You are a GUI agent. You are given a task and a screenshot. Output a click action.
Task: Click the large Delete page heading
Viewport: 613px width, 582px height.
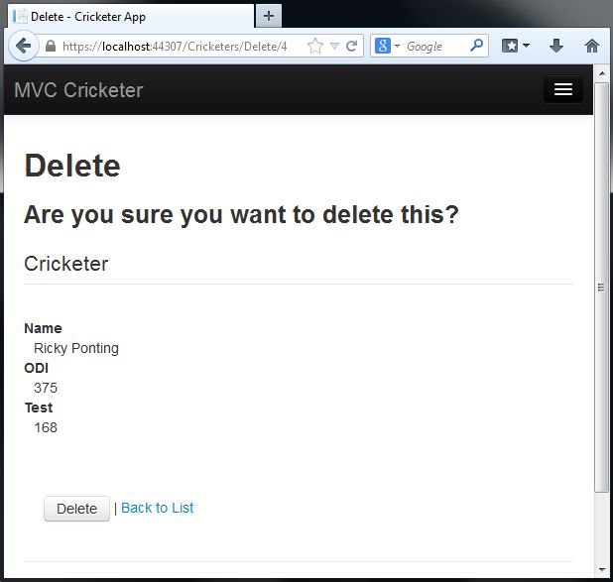(x=72, y=166)
